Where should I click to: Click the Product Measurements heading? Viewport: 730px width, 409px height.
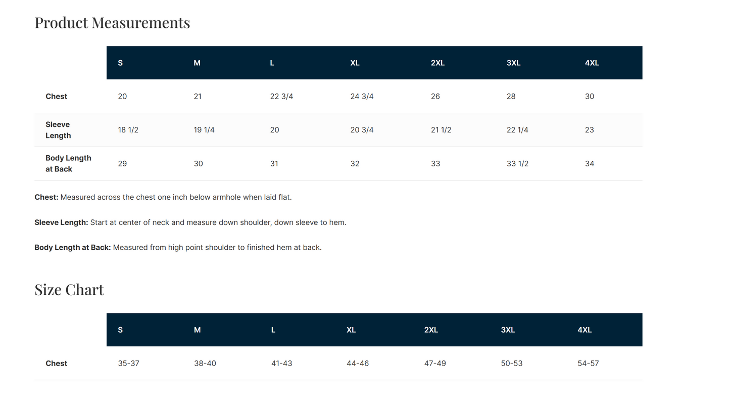tap(112, 23)
